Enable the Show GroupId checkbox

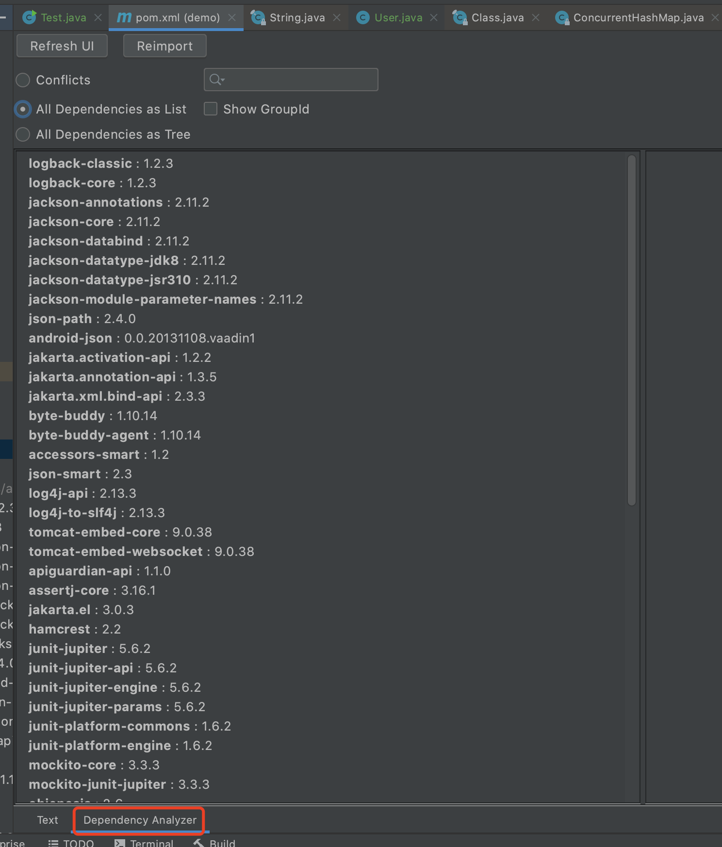(x=211, y=109)
